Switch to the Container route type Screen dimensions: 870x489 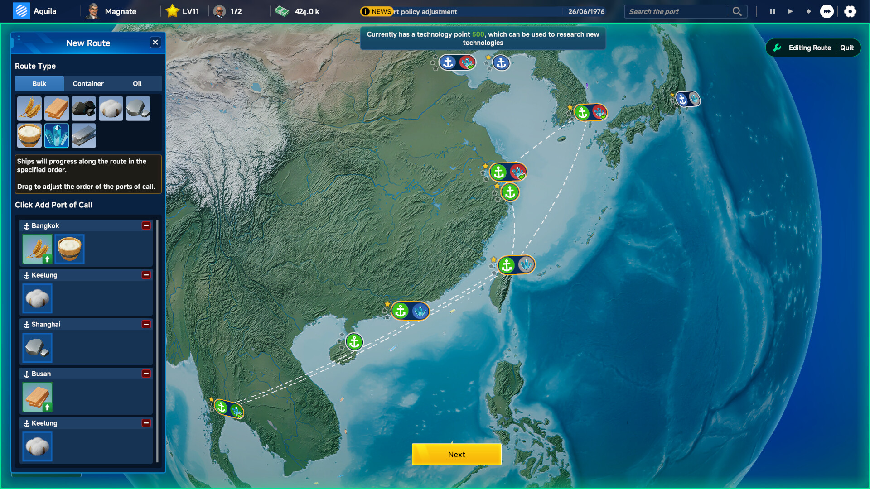(x=88, y=83)
